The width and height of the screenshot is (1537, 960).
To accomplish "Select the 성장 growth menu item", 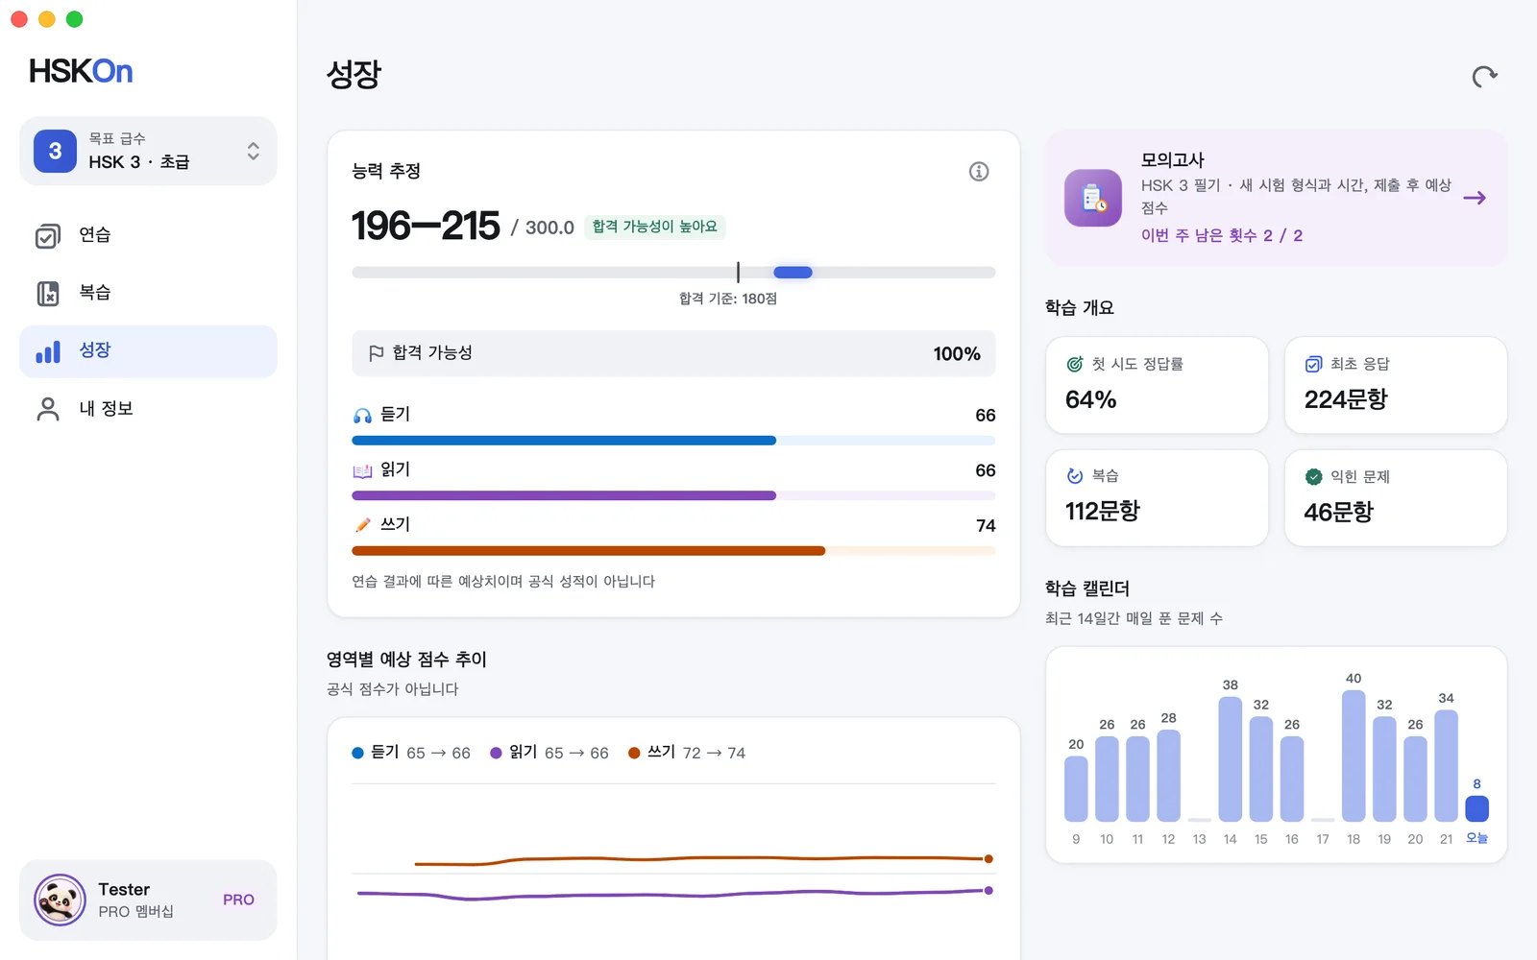I will (148, 351).
